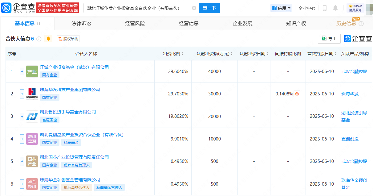This screenshot has width=373, height=196.
Task: Open related institution 珠海华发
Action: pyautogui.click(x=350, y=94)
